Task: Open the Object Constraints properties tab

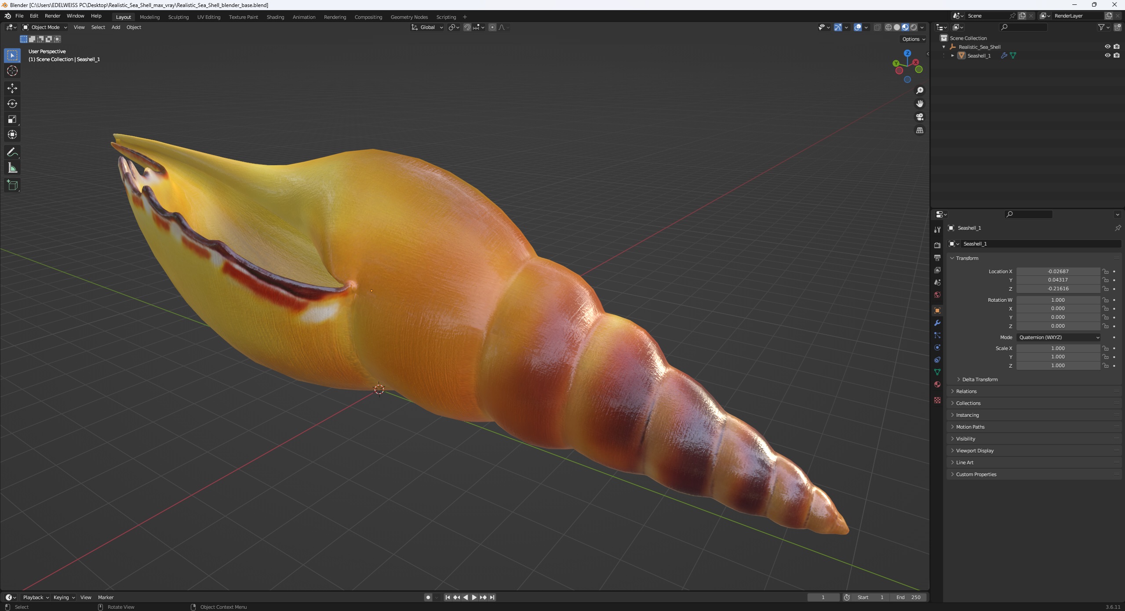Action: point(937,360)
